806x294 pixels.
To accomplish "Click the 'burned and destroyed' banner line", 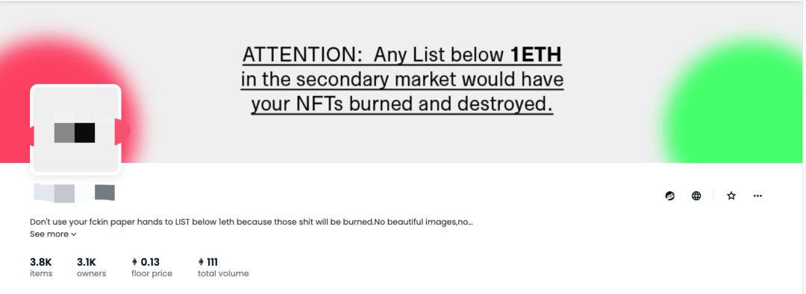I will tap(402, 105).
